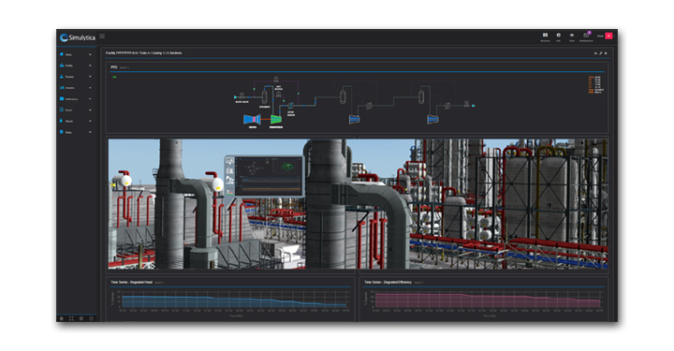Toggle the hamburger menu beside Simulytica logo

click(x=102, y=37)
